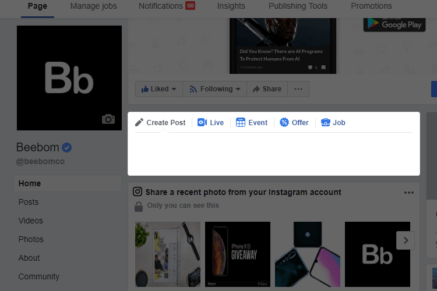Click the @beebomco username
Viewport: 437px width, 291px height.
pos(40,162)
